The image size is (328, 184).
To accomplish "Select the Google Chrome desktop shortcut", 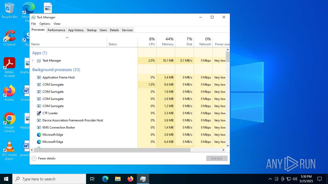I will 9,123.
